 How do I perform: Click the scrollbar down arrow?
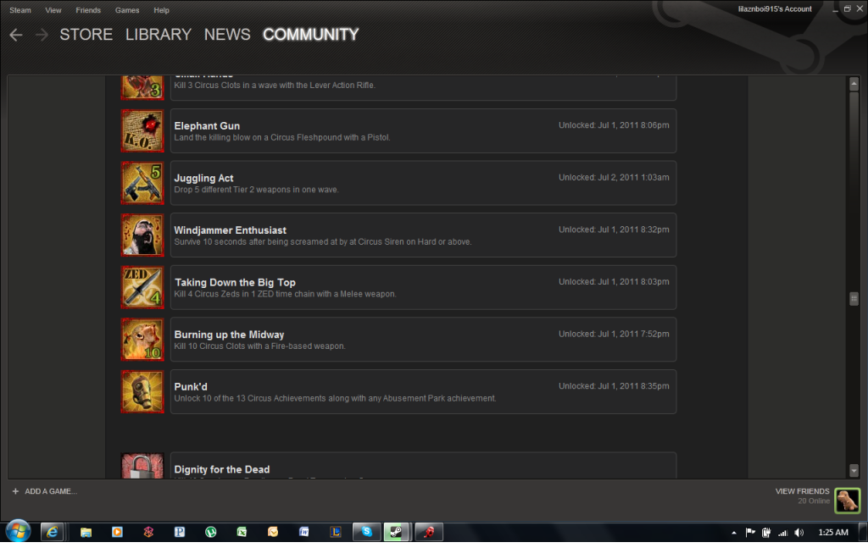pos(854,471)
